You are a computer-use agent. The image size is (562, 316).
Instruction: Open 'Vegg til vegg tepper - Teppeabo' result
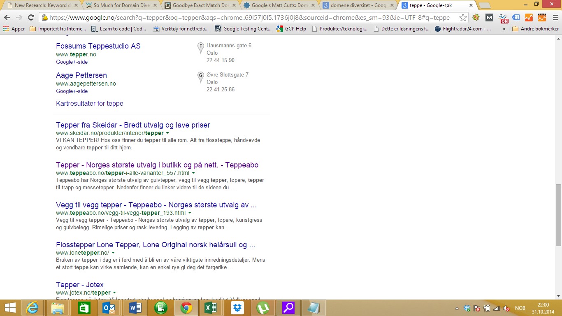pos(156,205)
